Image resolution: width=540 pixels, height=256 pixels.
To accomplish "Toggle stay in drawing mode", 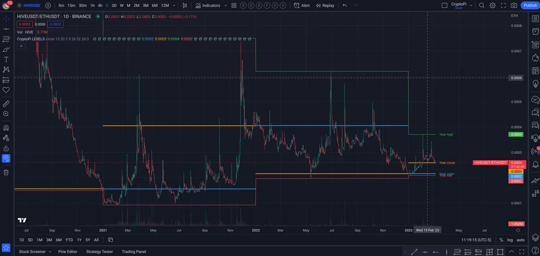I will (6, 138).
